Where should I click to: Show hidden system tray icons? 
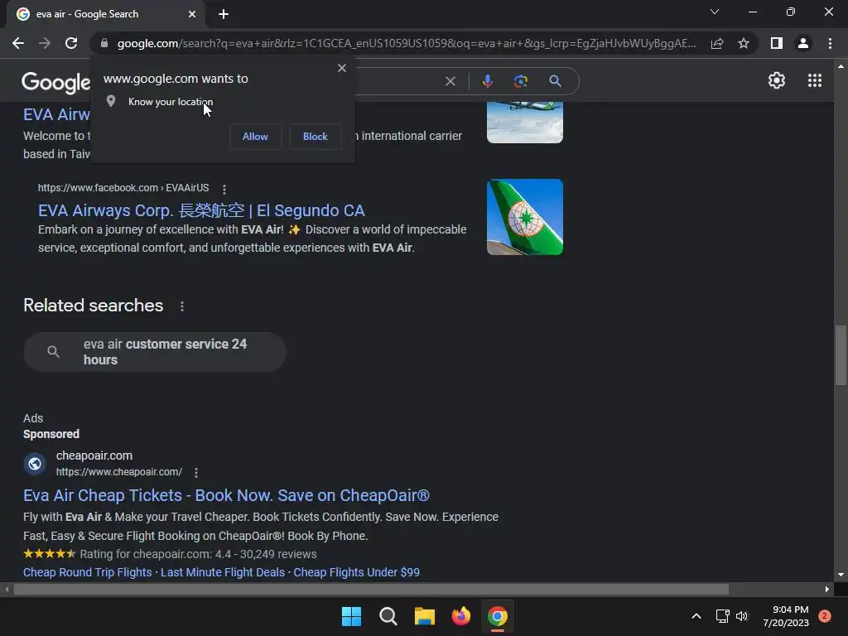coord(696,616)
